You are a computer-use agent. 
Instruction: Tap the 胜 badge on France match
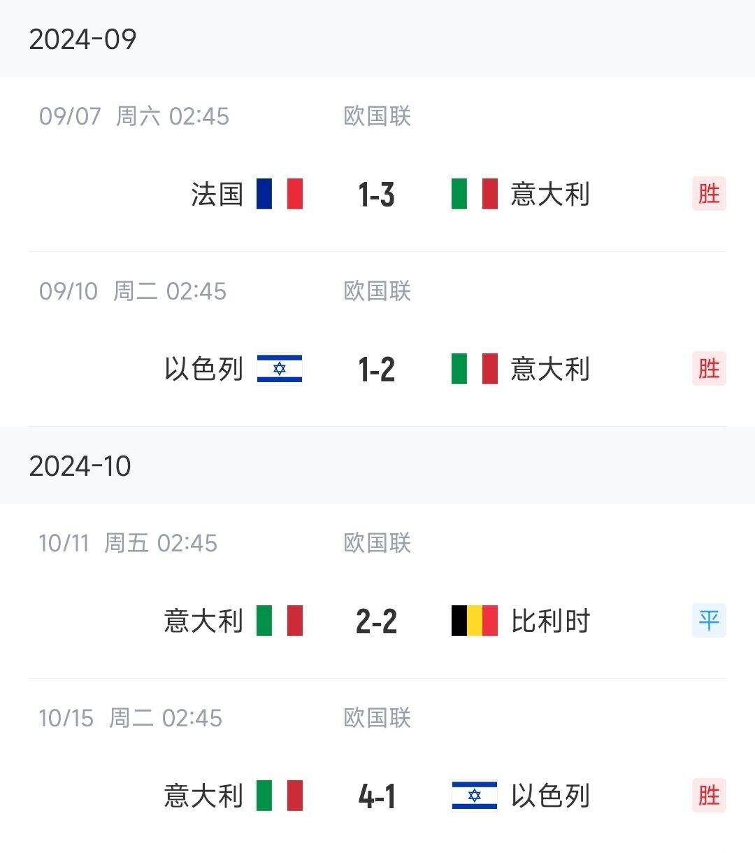(x=709, y=194)
